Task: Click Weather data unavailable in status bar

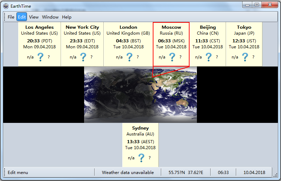Action: coord(128,172)
